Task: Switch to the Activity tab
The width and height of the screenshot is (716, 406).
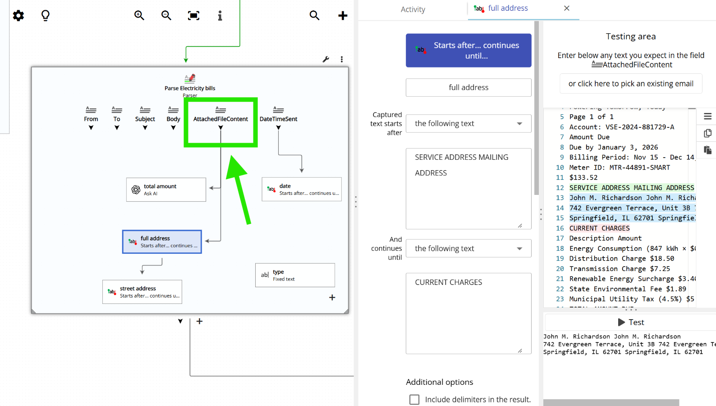Action: coord(413,9)
